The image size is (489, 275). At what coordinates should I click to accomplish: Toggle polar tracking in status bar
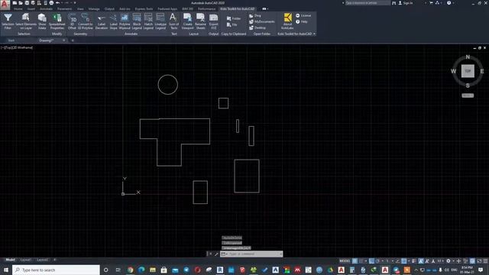pyautogui.click(x=377, y=260)
